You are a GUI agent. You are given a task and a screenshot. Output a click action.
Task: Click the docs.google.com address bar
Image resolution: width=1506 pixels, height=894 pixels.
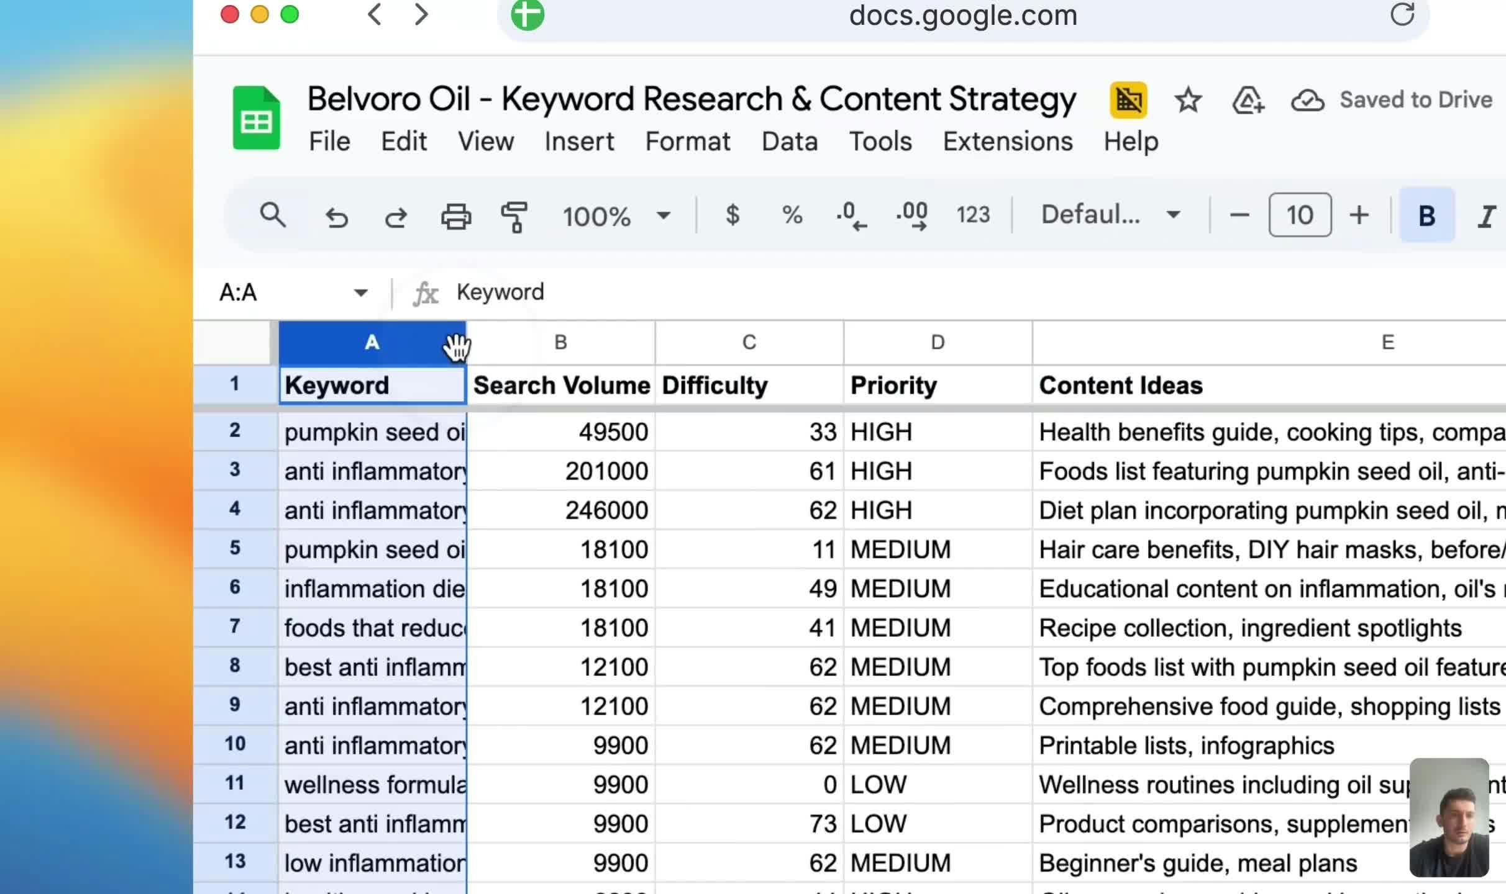(963, 16)
